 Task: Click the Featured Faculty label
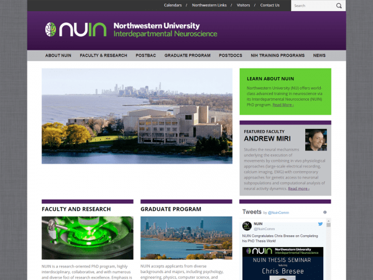264,132
